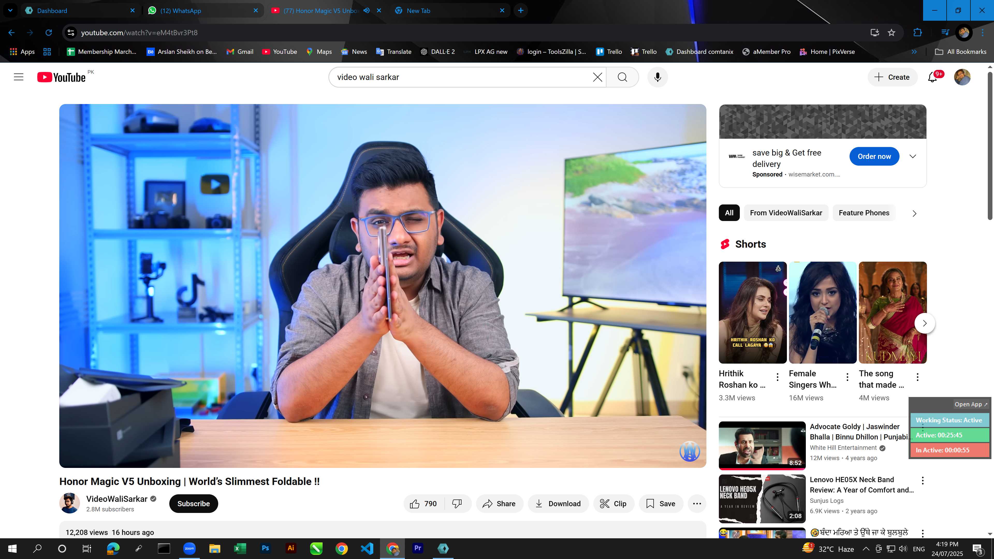
Task: Open Zoom from taskbar
Action: click(189, 548)
